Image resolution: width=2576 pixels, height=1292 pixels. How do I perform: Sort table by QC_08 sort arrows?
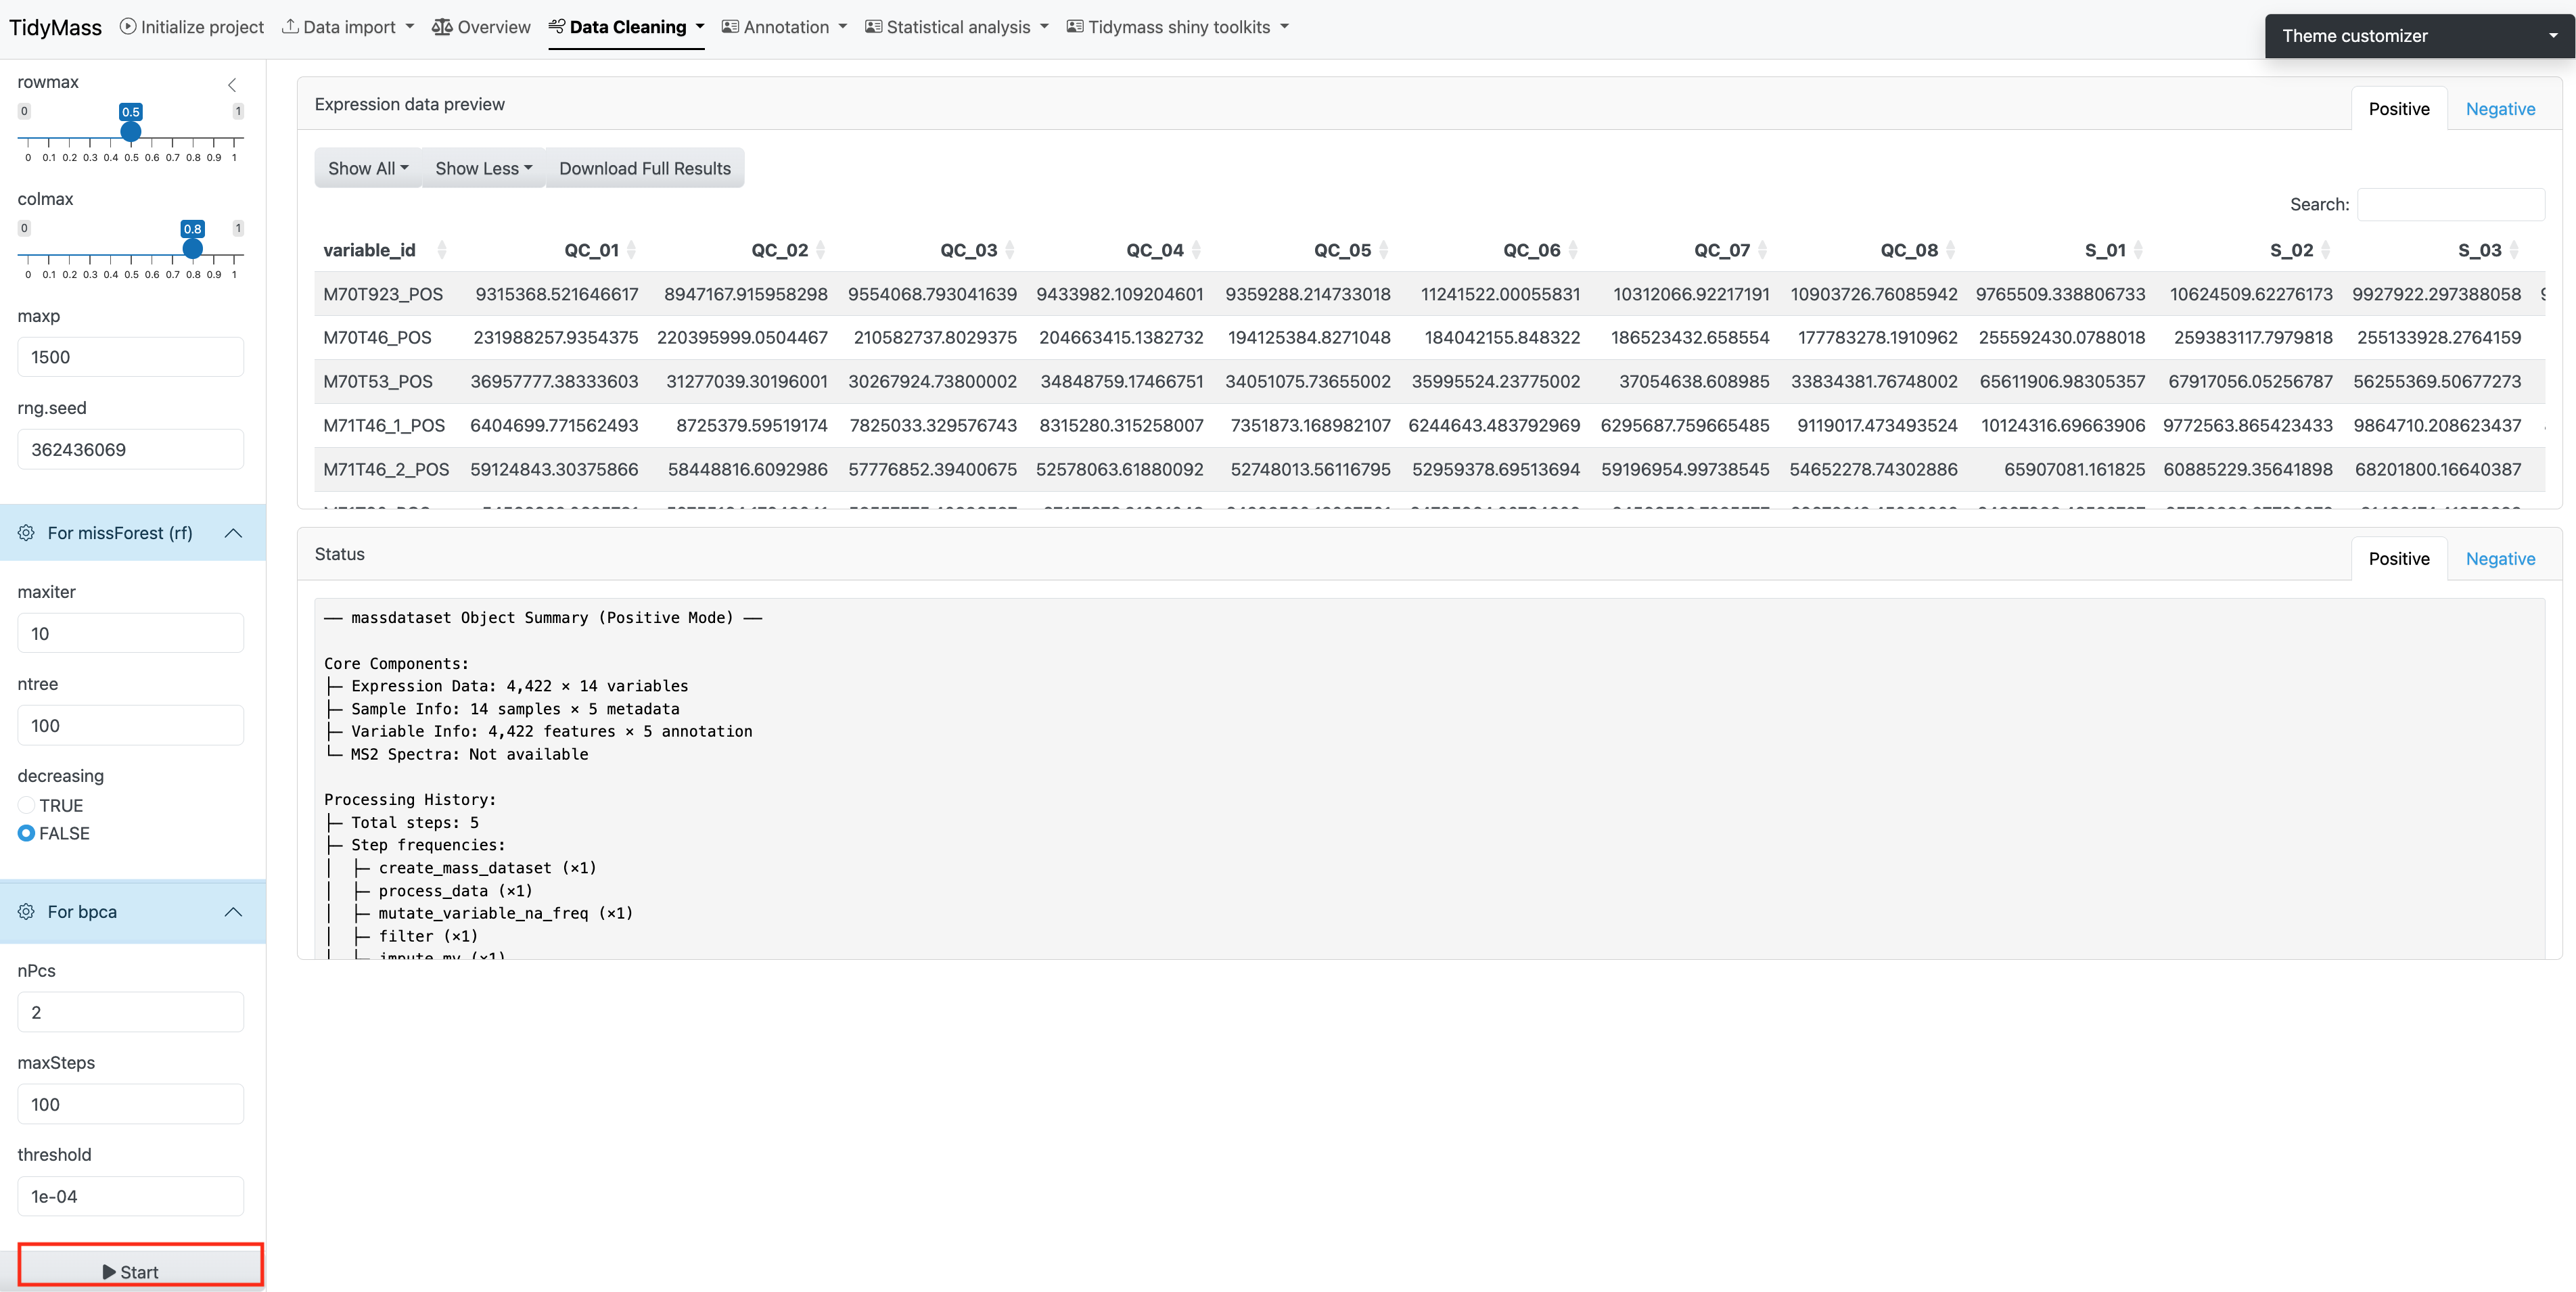[1950, 250]
